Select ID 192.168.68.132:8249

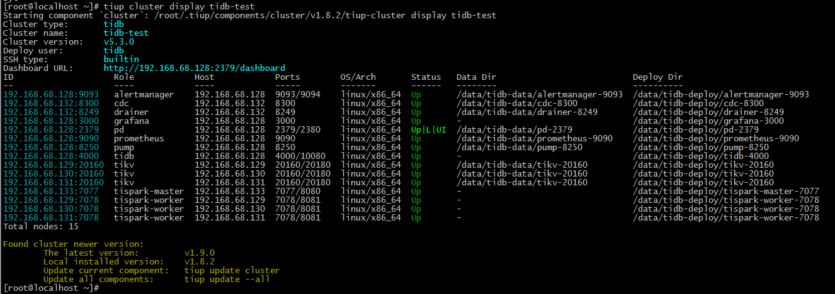tap(51, 112)
